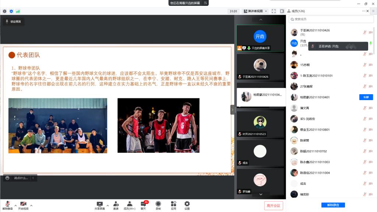This screenshot has height=212, width=377.
Task: Start recording with 录制 icon
Action: point(158,205)
